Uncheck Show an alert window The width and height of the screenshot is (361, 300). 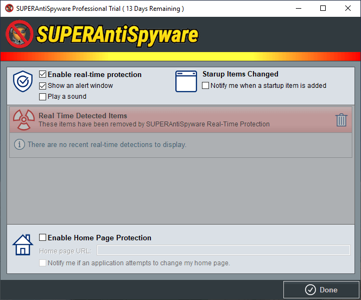pyautogui.click(x=42, y=86)
